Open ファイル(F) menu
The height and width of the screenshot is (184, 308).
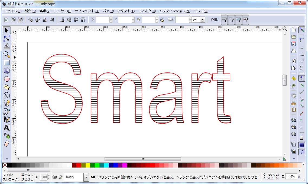pyautogui.click(x=13, y=11)
